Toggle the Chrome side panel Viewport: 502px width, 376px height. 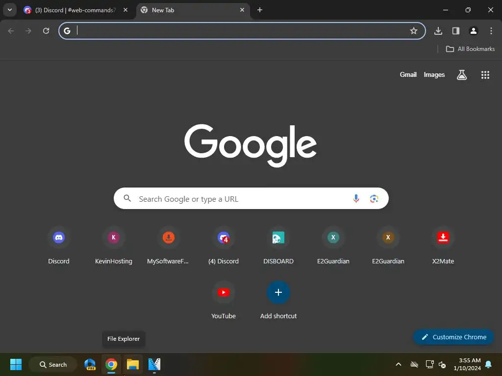(456, 31)
